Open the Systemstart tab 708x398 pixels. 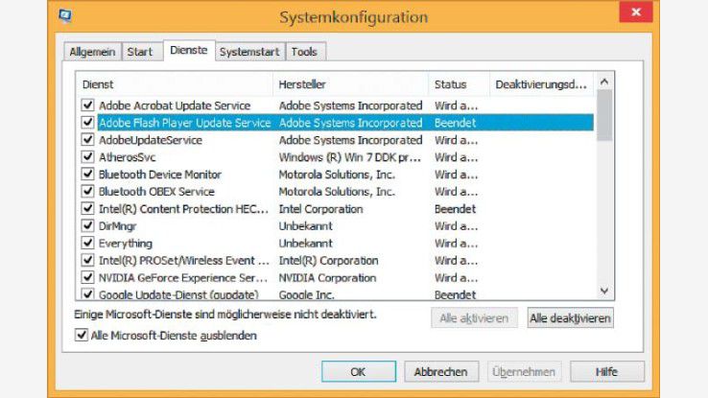pos(249,52)
